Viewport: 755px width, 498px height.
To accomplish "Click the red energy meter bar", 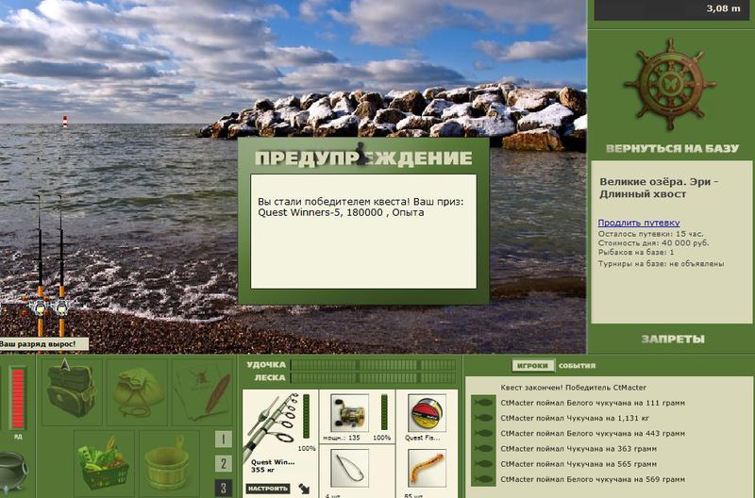I will pos(18,398).
